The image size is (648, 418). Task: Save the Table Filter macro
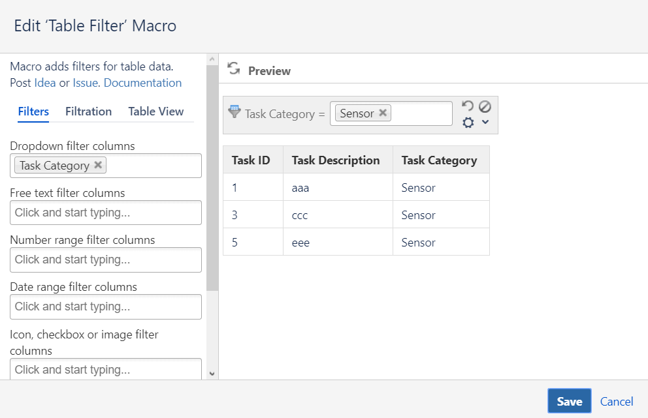(569, 401)
